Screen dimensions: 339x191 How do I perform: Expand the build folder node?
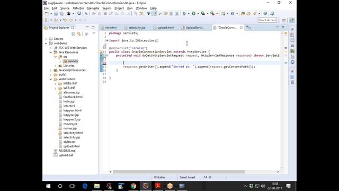coord(51,75)
